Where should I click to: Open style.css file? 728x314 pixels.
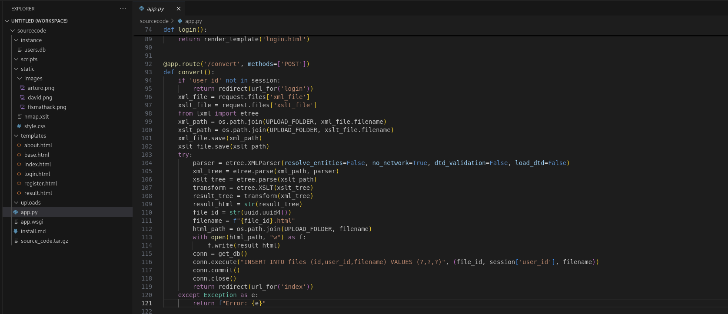[x=35, y=126]
